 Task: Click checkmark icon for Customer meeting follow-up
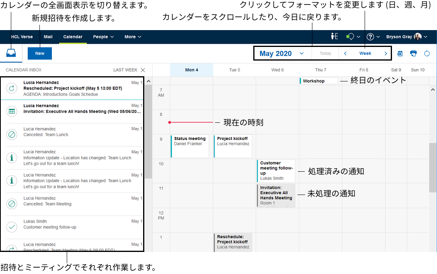(12, 227)
